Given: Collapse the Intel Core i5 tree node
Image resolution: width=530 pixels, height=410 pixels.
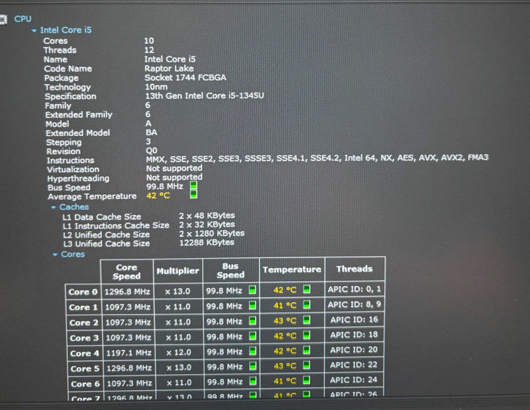Looking at the screenshot, I should point(34,31).
